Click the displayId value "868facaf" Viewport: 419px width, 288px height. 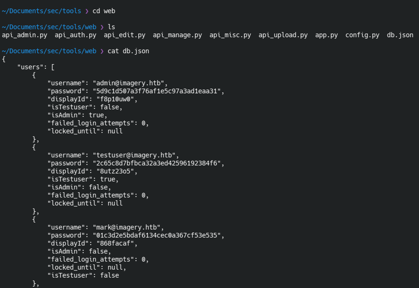click(x=117, y=243)
